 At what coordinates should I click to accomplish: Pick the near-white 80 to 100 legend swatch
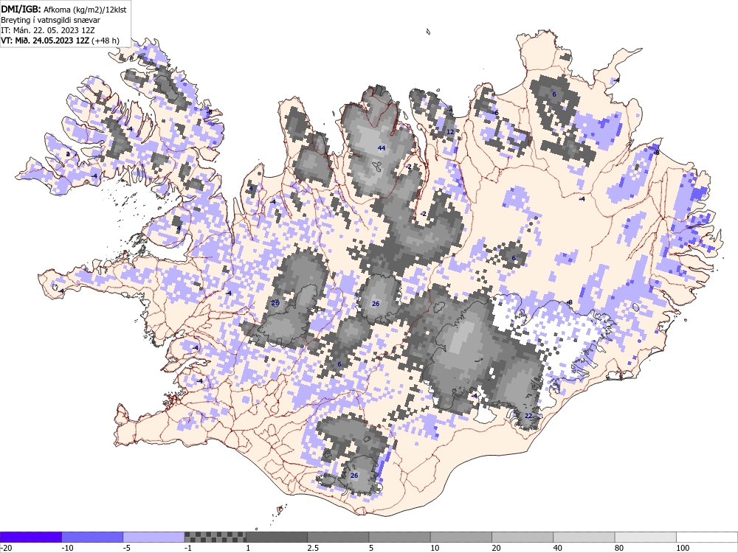[x=646, y=537]
